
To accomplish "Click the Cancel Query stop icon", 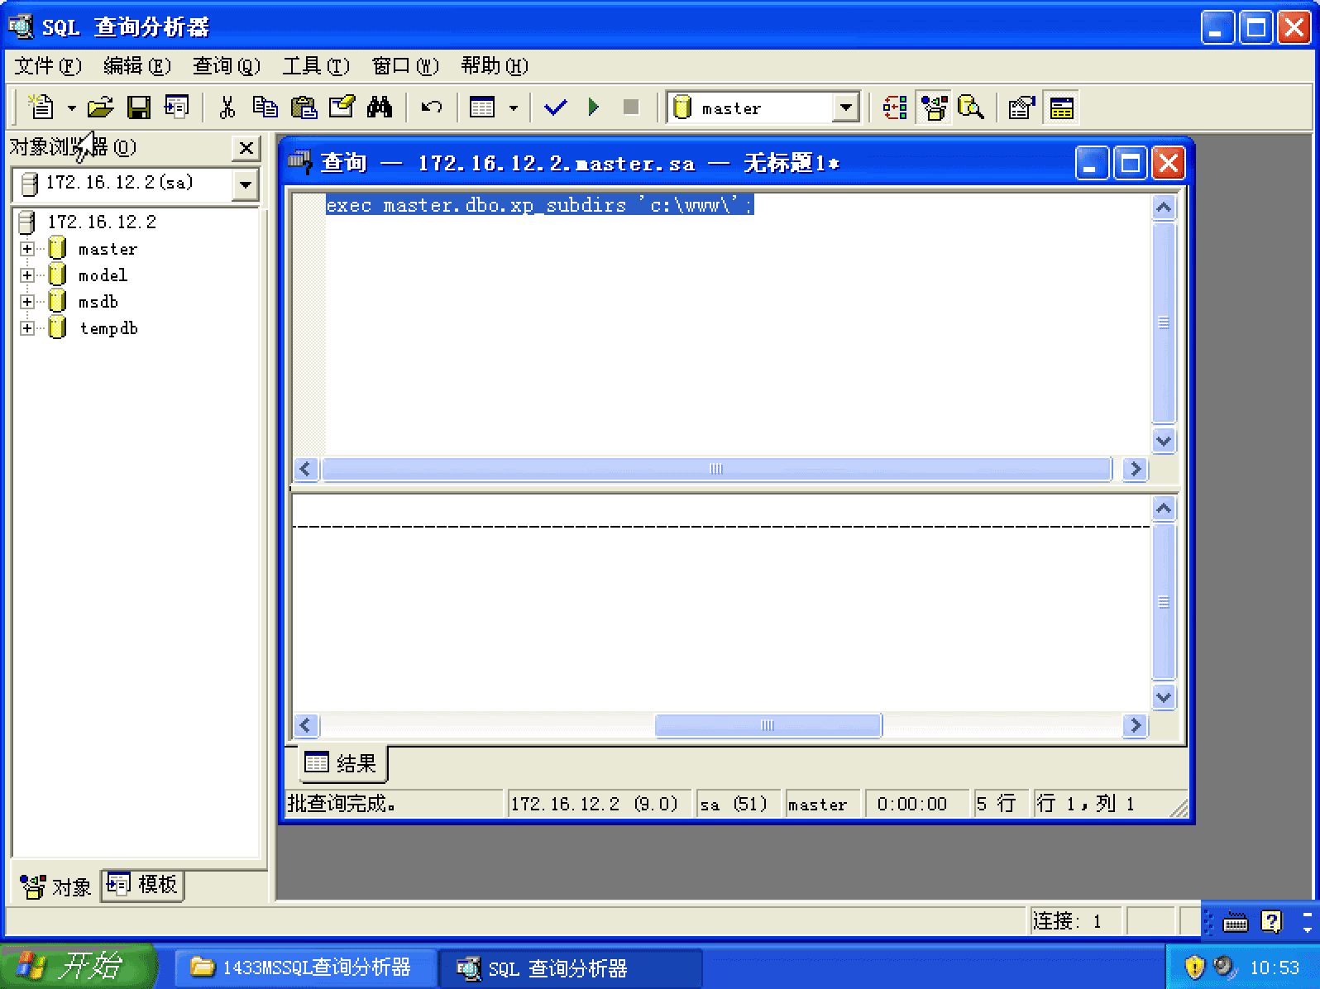I will (631, 107).
